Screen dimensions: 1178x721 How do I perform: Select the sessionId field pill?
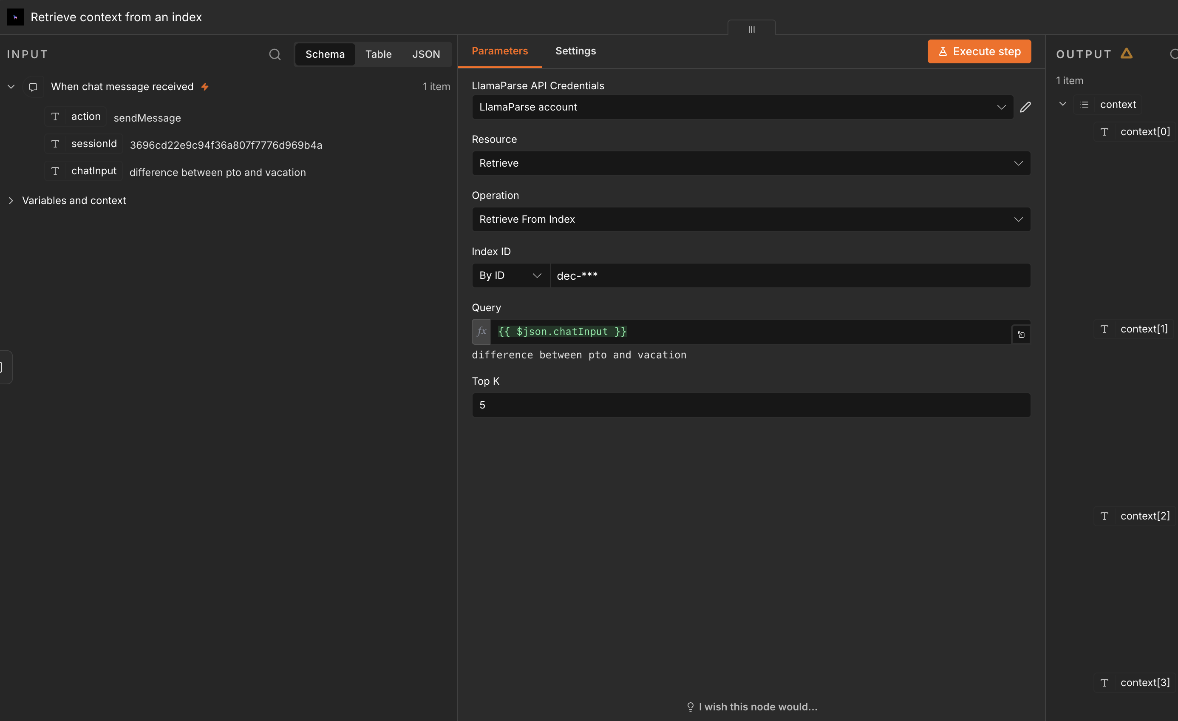click(x=84, y=144)
